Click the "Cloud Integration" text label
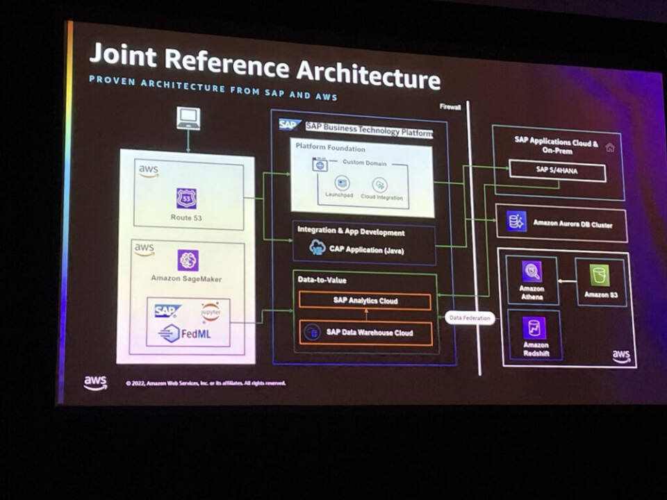 pos(381,197)
